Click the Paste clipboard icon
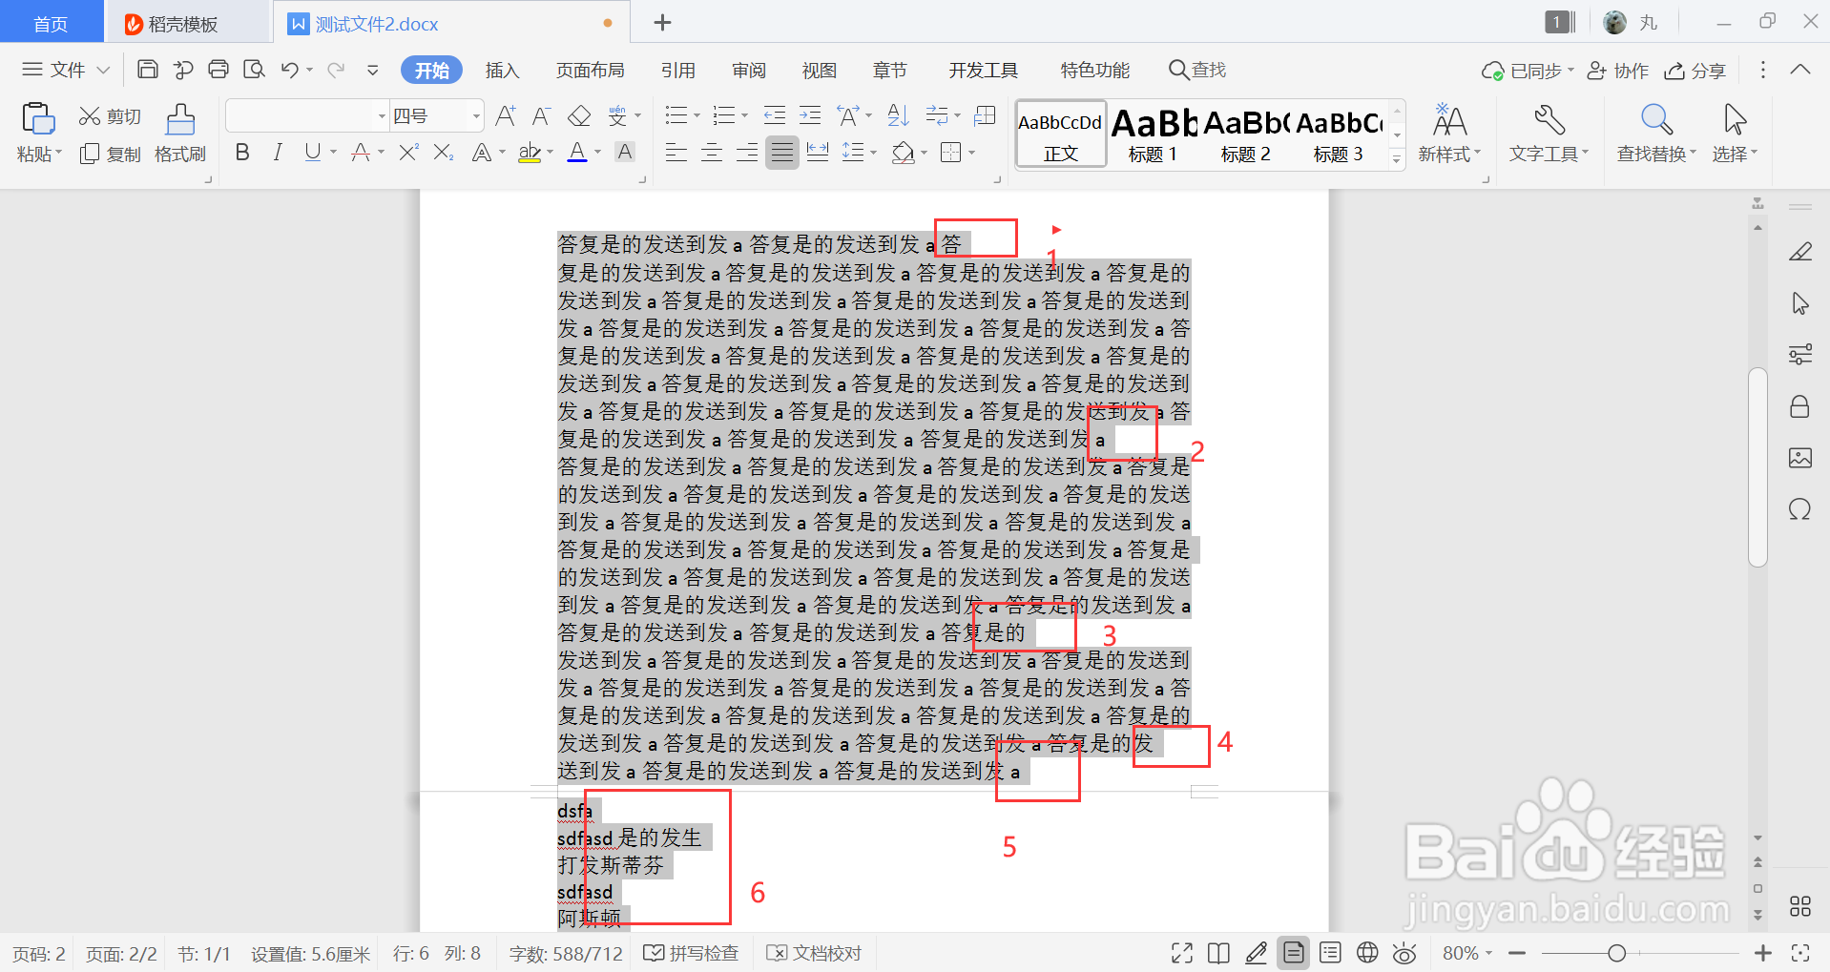 (38, 118)
